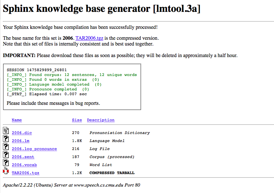The image size is (274, 193).
Task: Click the 'COMPRESSED TARBALL' description
Action: (112, 173)
